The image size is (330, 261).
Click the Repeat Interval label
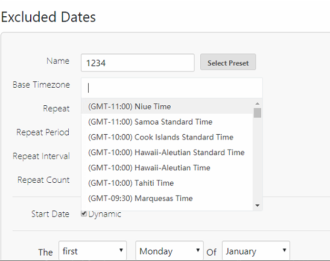point(41,156)
